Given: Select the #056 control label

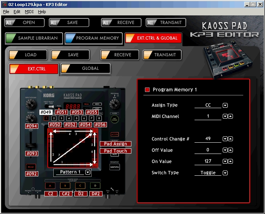Looking at the screenshot, I should 100,125.
